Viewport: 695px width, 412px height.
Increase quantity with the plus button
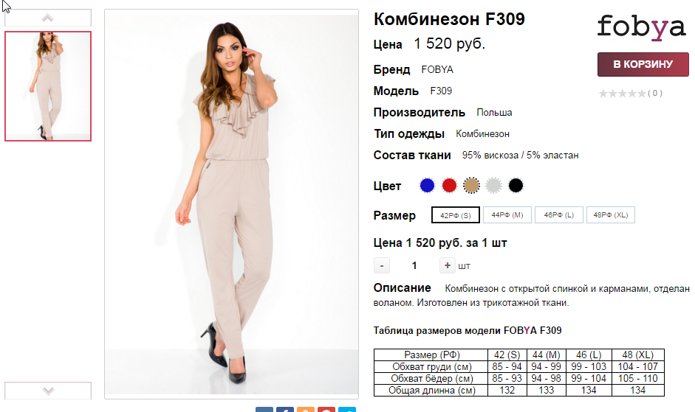448,265
